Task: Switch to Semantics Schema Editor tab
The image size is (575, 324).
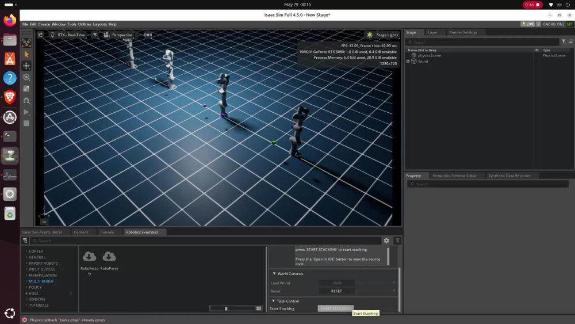Action: point(454,176)
